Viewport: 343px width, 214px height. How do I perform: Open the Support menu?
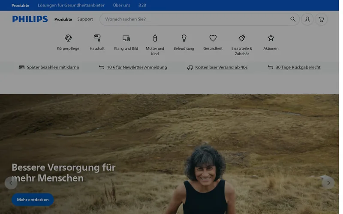point(85,19)
